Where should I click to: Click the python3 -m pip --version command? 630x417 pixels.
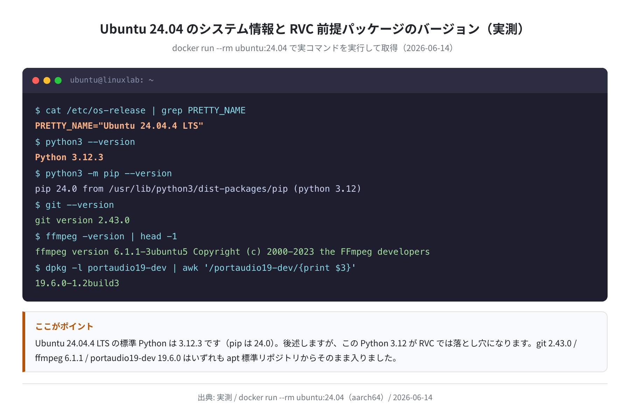click(x=104, y=174)
